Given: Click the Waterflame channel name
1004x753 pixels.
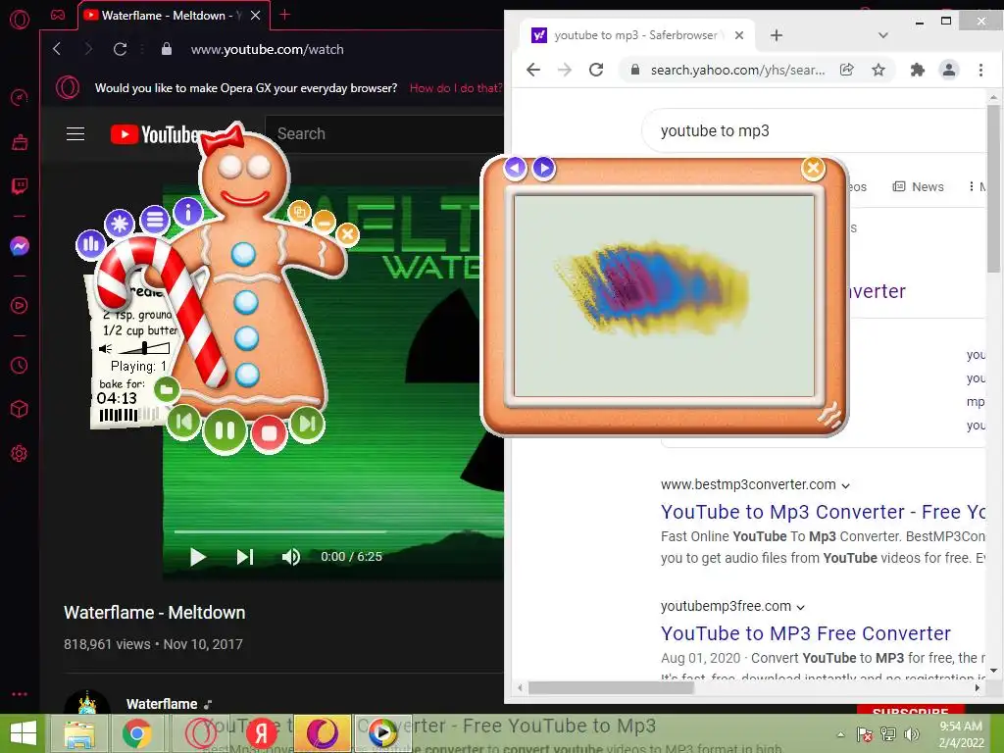Looking at the screenshot, I should [162, 704].
